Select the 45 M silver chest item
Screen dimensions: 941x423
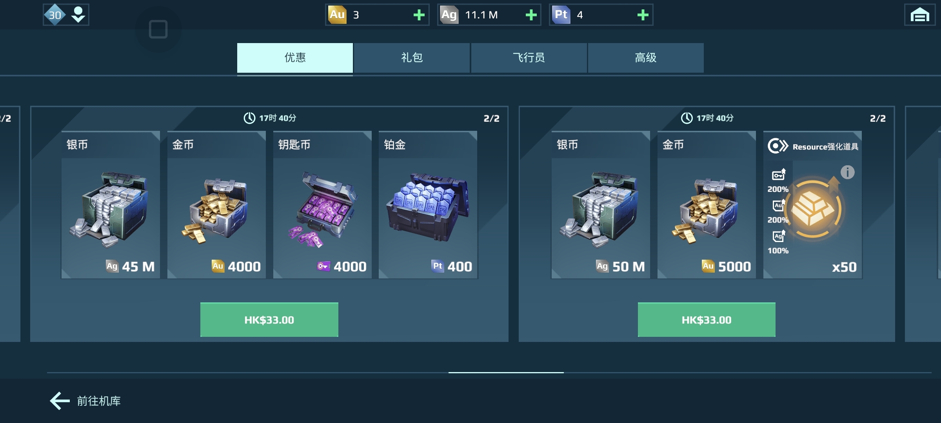pos(111,205)
